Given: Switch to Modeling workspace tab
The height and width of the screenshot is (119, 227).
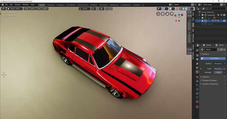Looking at the screenshot, I should 51,5.
